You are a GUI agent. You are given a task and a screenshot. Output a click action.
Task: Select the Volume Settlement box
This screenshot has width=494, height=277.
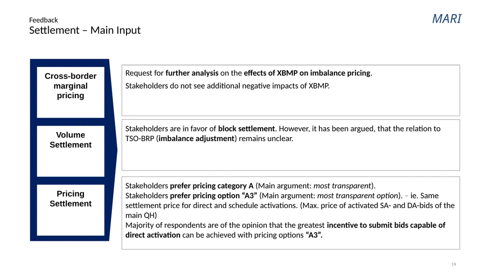click(70, 151)
